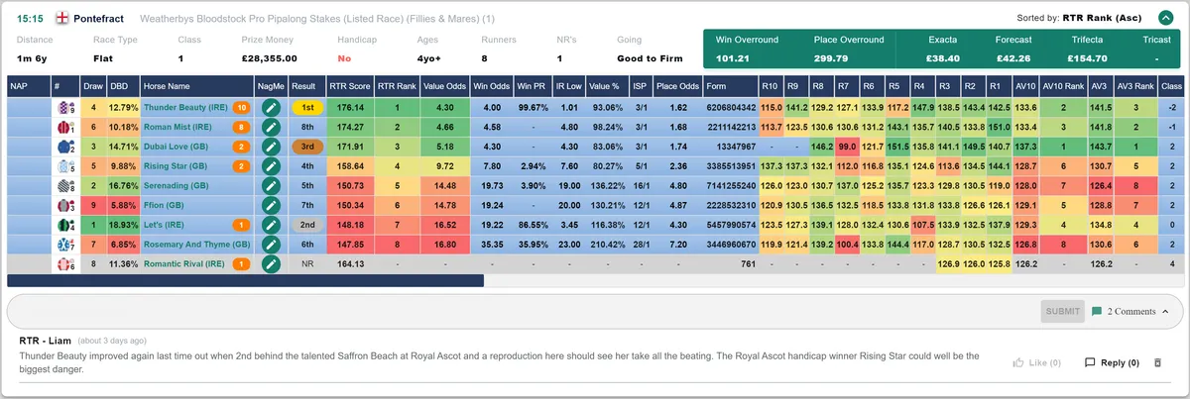Viewport: 1190px width, 399px height.
Task: Click jockey silks icon for Ffion
Action: click(65, 206)
